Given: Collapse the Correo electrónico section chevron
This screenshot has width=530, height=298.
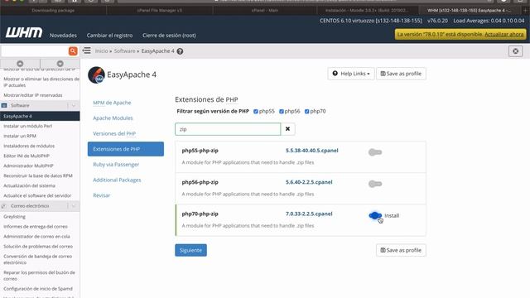Looking at the screenshot, I should (x=74, y=206).
